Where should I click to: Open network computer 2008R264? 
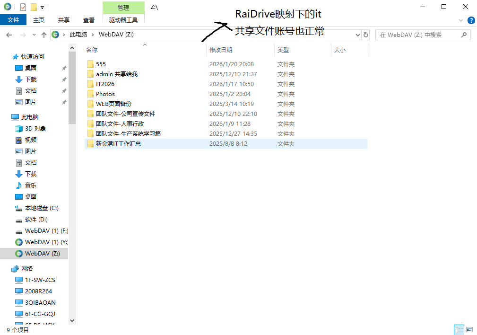coord(38,291)
